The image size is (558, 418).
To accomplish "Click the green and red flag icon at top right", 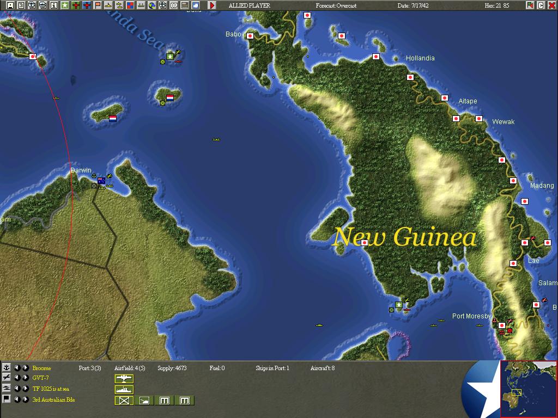I will (530, 5).
